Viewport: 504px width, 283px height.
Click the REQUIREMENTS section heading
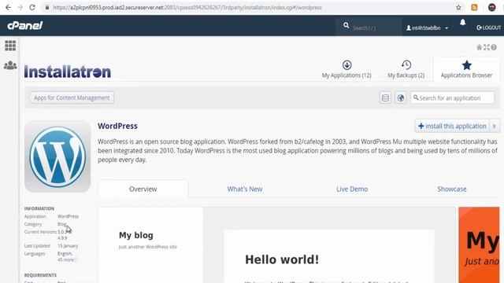click(x=40, y=275)
